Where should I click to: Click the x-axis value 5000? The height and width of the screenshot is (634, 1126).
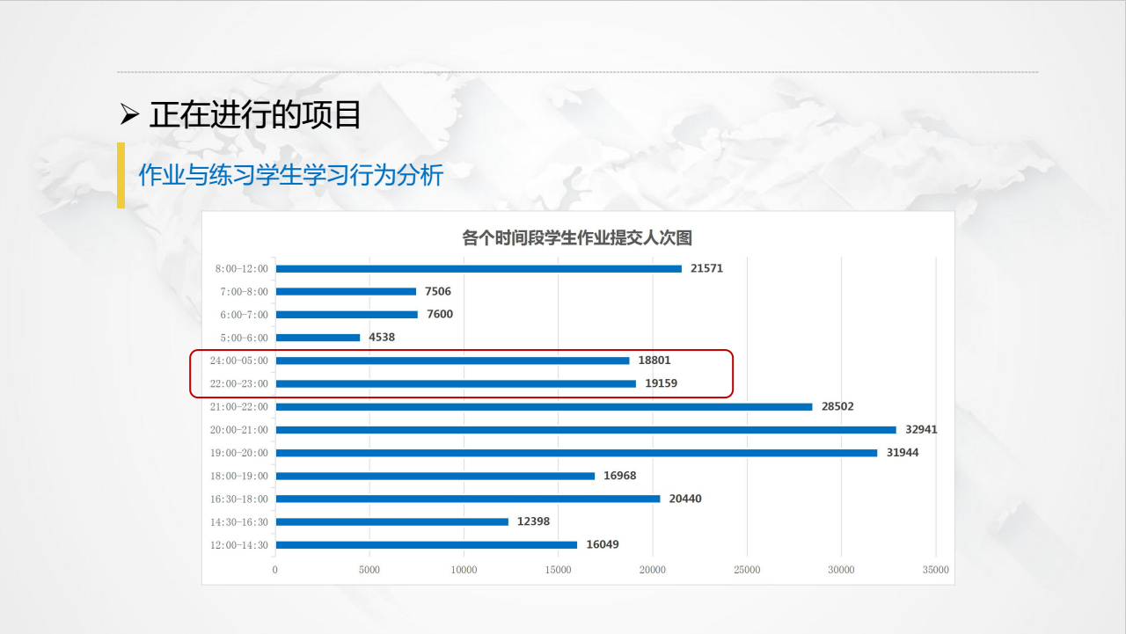coord(369,570)
